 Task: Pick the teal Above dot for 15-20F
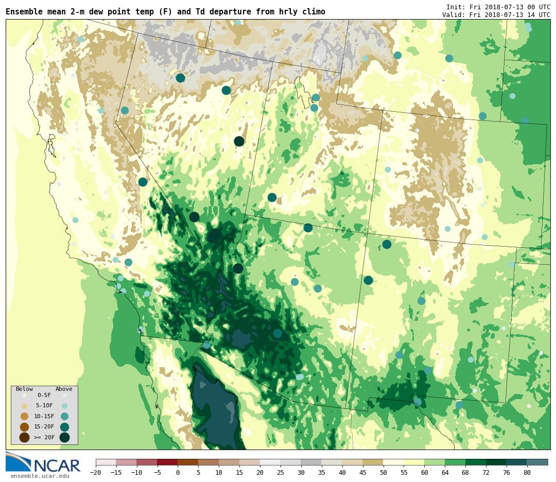point(64,427)
